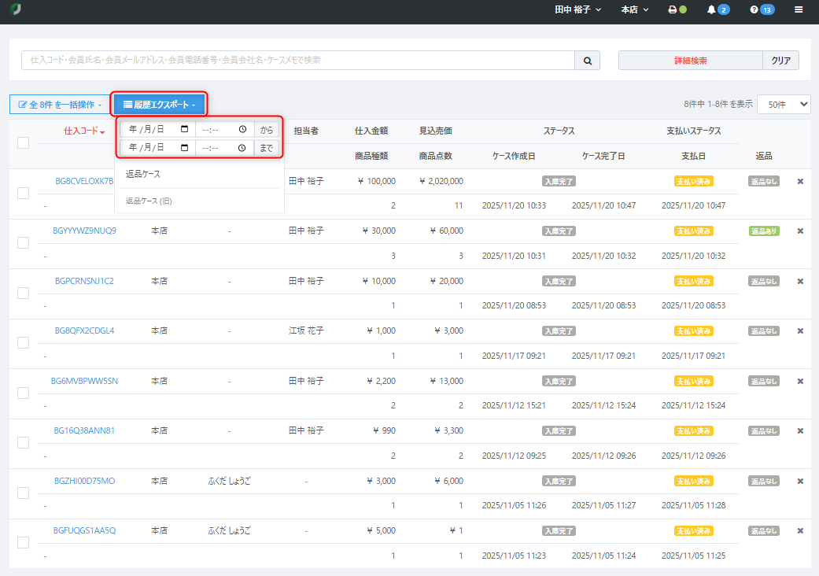The width and height of the screenshot is (819, 576).
Task: Open clock picker in the end time field
Action: (242, 147)
